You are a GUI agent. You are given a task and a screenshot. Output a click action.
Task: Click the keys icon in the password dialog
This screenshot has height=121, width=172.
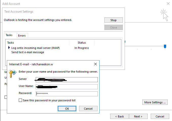[x=12, y=74]
